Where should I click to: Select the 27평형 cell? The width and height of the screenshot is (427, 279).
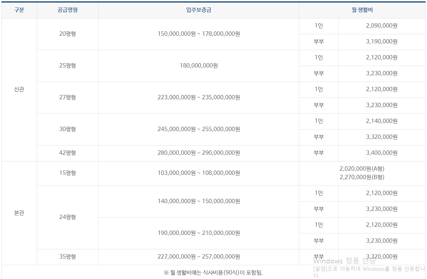[68, 97]
